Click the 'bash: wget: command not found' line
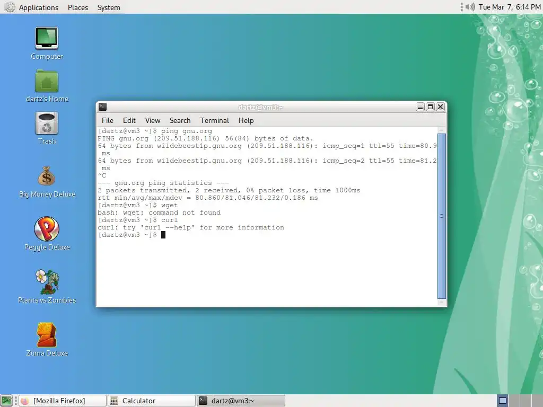The width and height of the screenshot is (543, 407). pos(159,213)
